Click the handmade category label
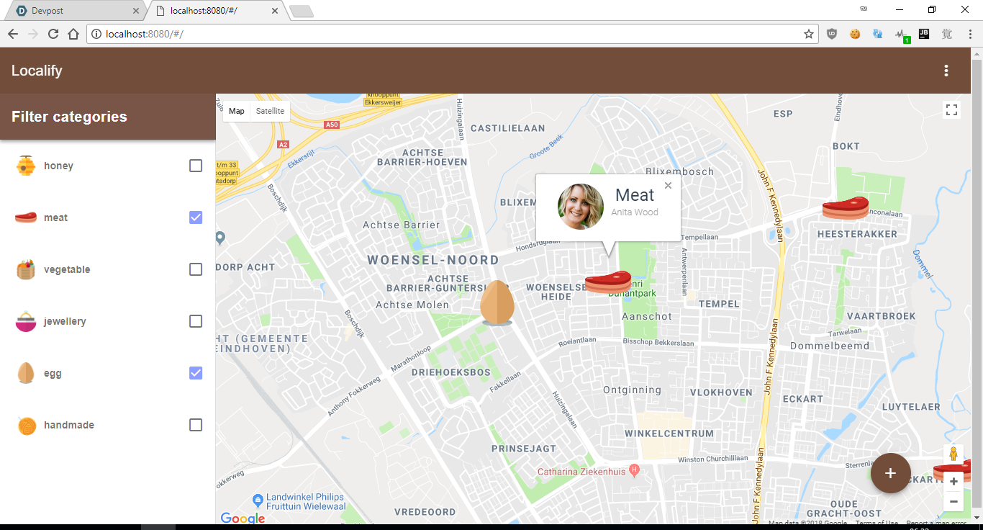The width and height of the screenshot is (983, 530). 69,425
